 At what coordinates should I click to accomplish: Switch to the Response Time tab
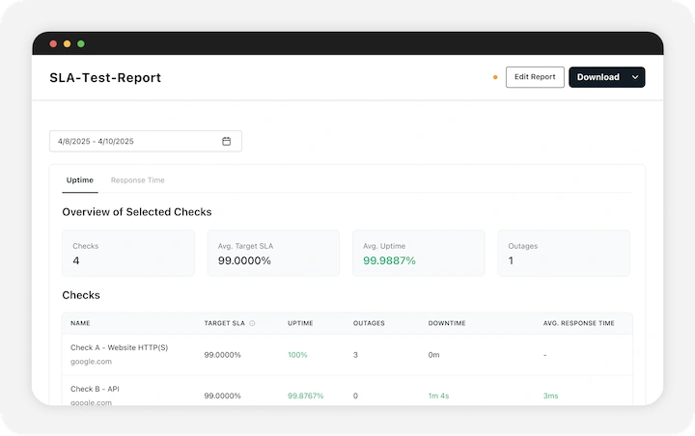click(x=137, y=180)
